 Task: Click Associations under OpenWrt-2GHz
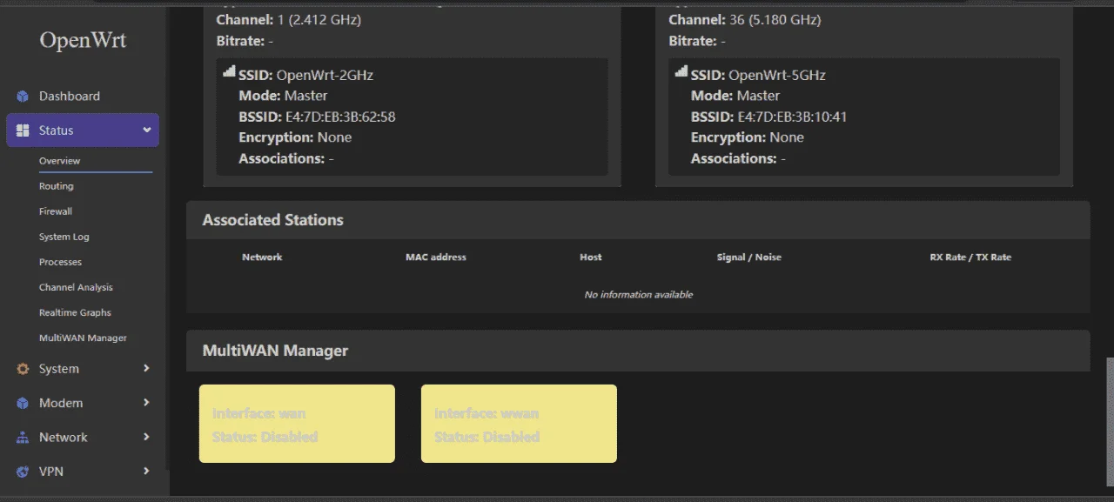point(286,158)
